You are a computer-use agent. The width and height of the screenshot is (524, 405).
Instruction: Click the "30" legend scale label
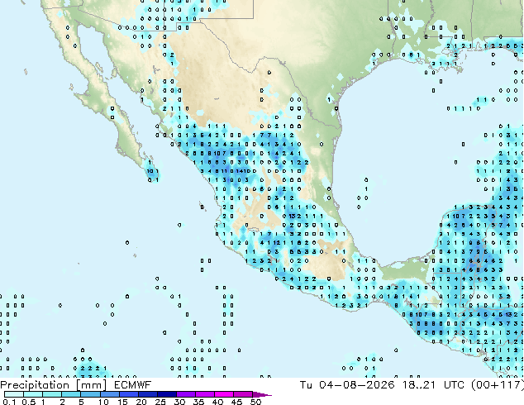[179, 402]
